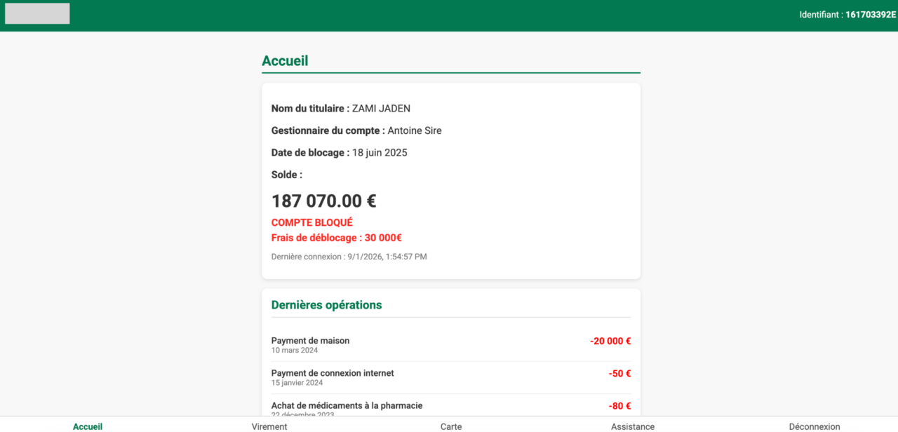Go to the Virement tab

[x=269, y=426]
